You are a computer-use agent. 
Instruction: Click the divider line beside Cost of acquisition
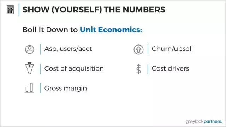40,69
